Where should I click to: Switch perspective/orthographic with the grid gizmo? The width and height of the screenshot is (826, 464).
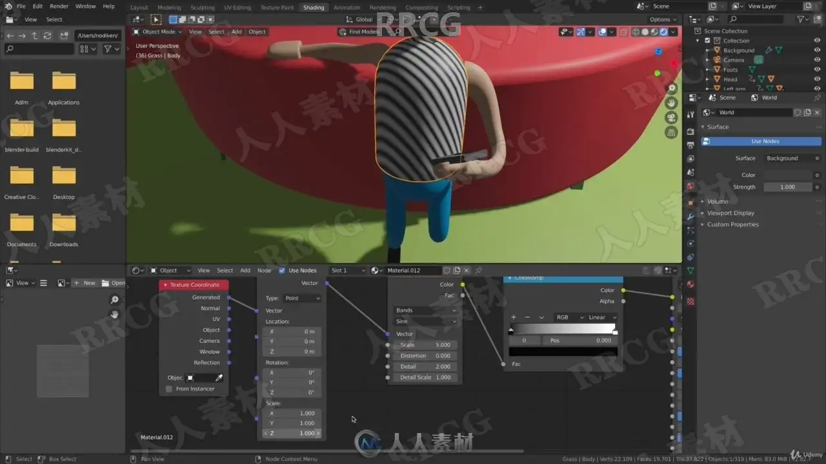click(672, 133)
